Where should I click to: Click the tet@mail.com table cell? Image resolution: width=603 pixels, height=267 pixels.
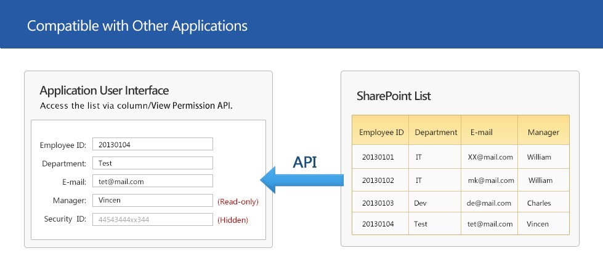pyautogui.click(x=490, y=224)
